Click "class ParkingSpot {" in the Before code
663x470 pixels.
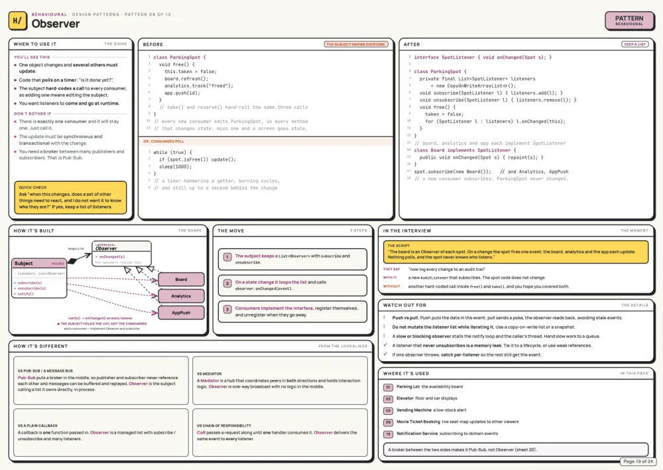pos(179,57)
